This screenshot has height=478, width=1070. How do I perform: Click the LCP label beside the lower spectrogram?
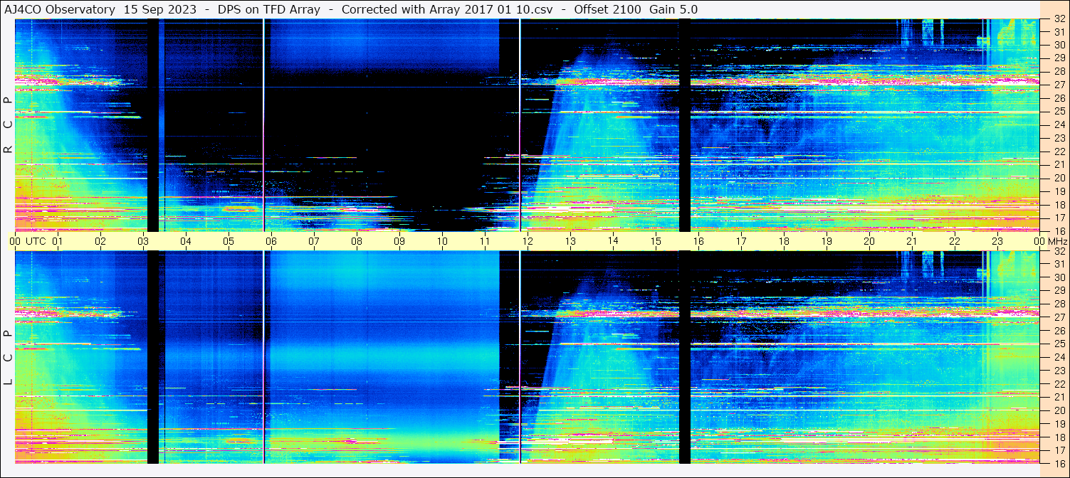tap(8, 358)
